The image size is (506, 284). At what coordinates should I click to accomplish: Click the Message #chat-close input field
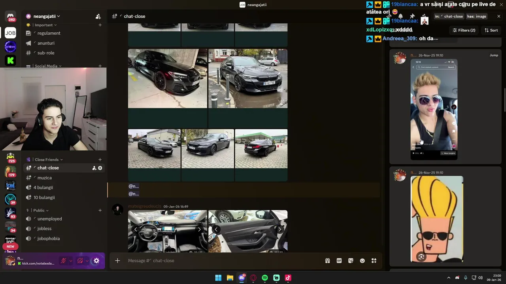coord(224,261)
